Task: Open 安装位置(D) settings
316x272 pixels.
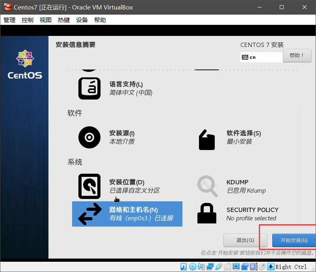Action: [127, 182]
